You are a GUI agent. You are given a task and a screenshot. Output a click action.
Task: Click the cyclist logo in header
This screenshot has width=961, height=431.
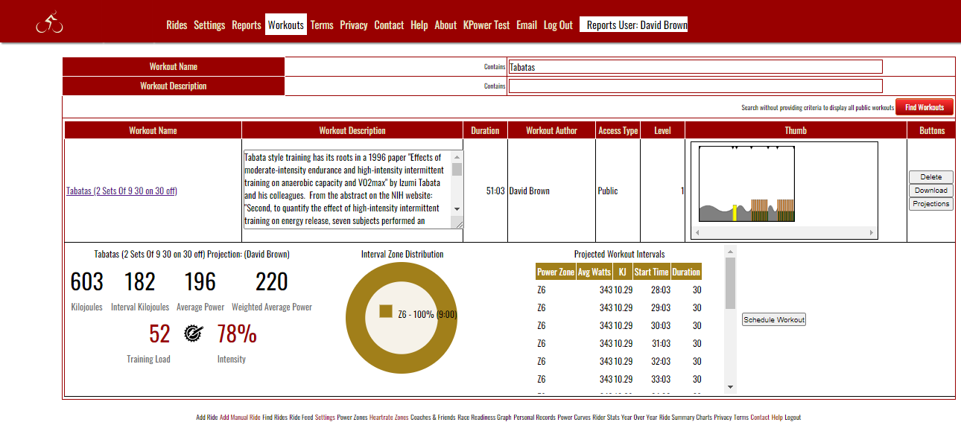coord(49,24)
